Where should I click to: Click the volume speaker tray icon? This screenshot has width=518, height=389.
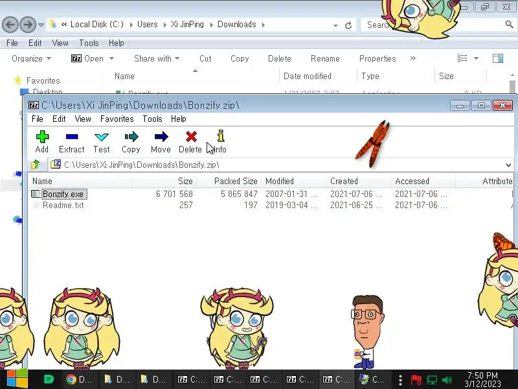pyautogui.click(x=447, y=379)
